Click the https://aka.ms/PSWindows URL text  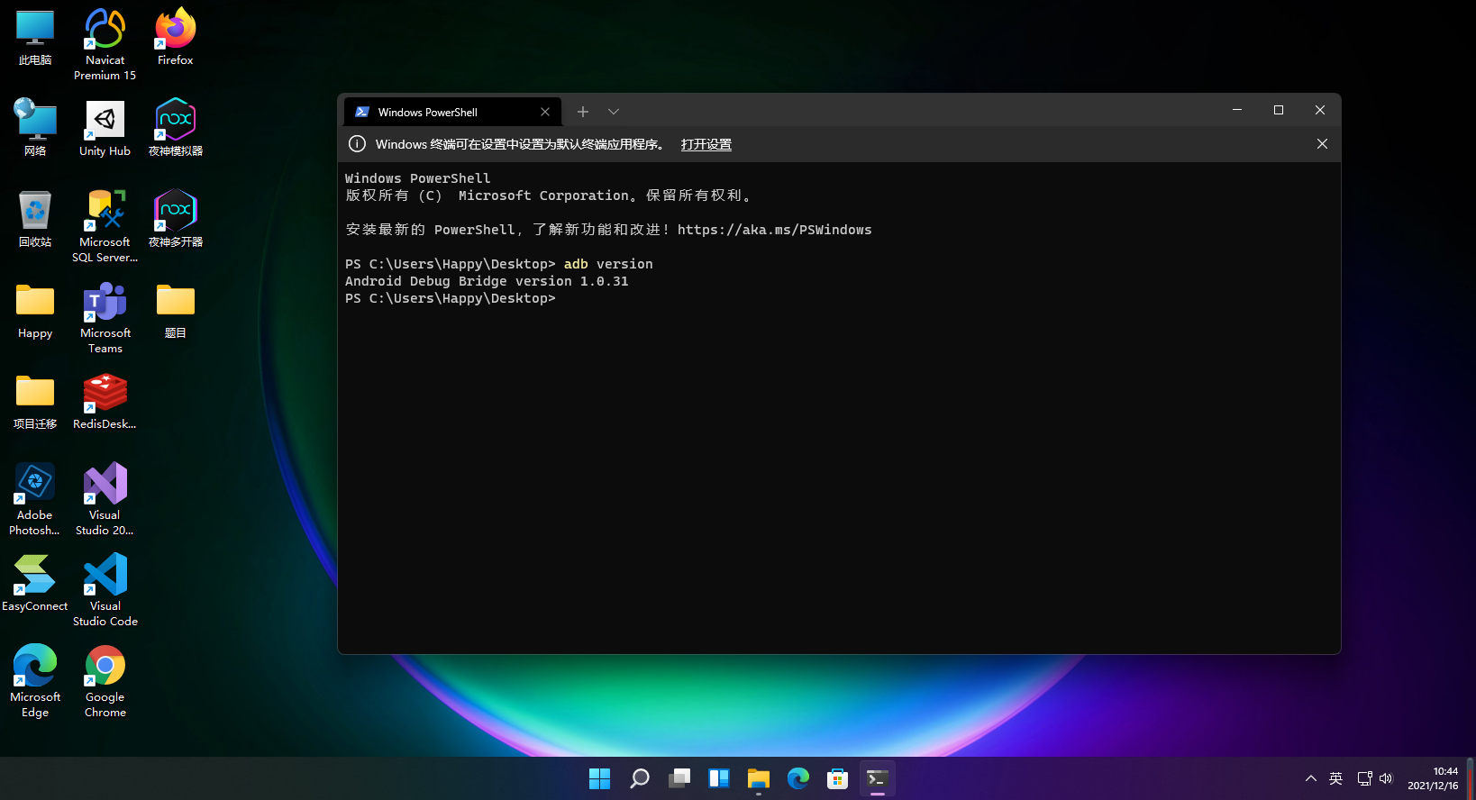[775, 230]
